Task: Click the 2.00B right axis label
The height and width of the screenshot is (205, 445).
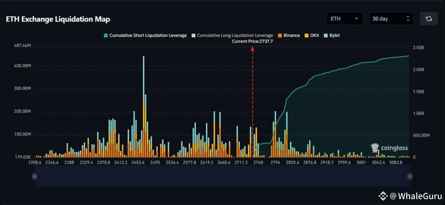Action: point(418,70)
